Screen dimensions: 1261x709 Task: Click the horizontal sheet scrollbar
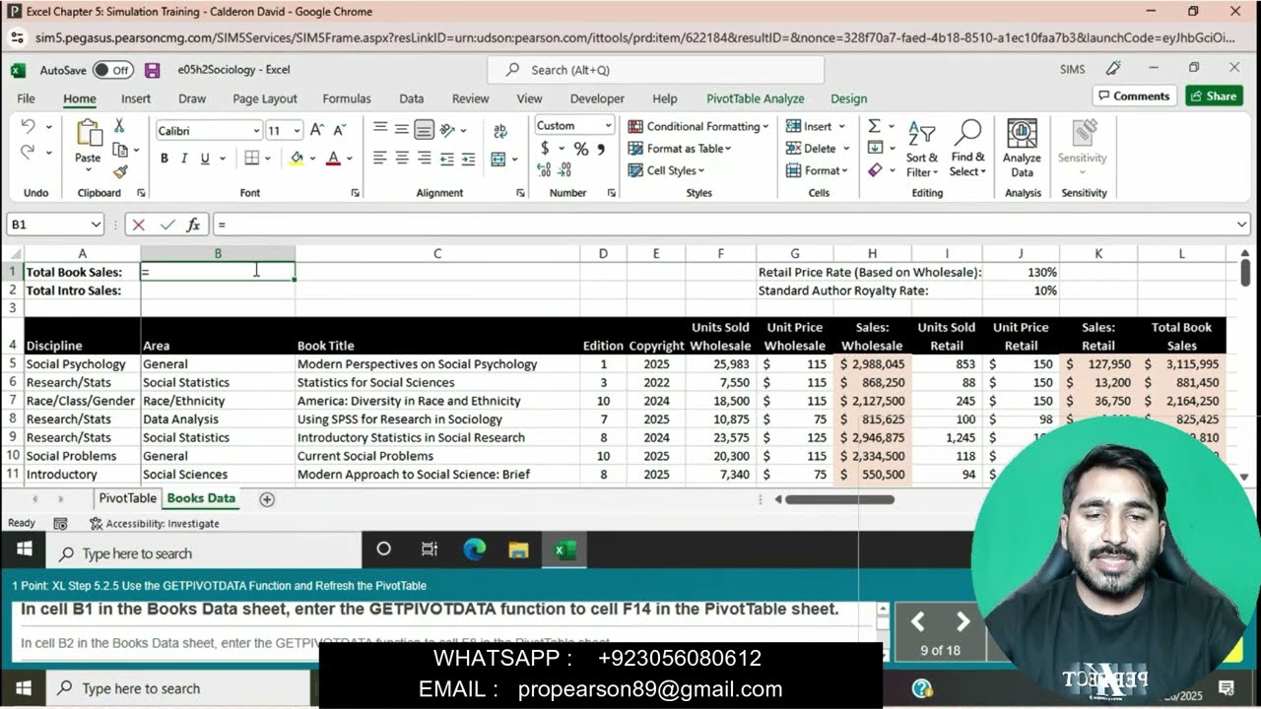pyautogui.click(x=839, y=499)
